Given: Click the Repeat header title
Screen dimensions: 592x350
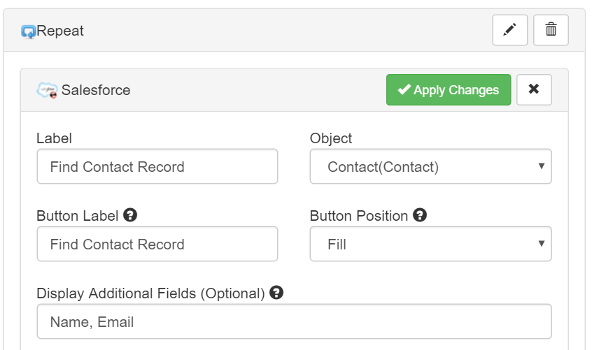Looking at the screenshot, I should [x=60, y=31].
